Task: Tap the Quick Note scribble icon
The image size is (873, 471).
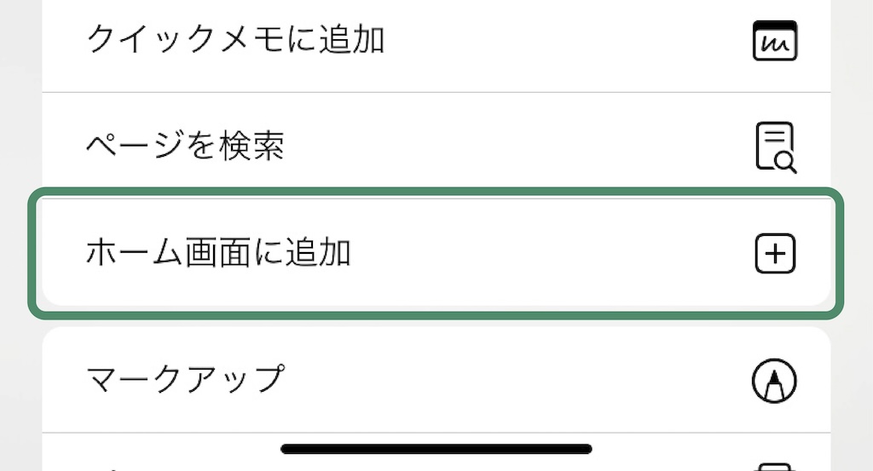Action: pos(774,41)
